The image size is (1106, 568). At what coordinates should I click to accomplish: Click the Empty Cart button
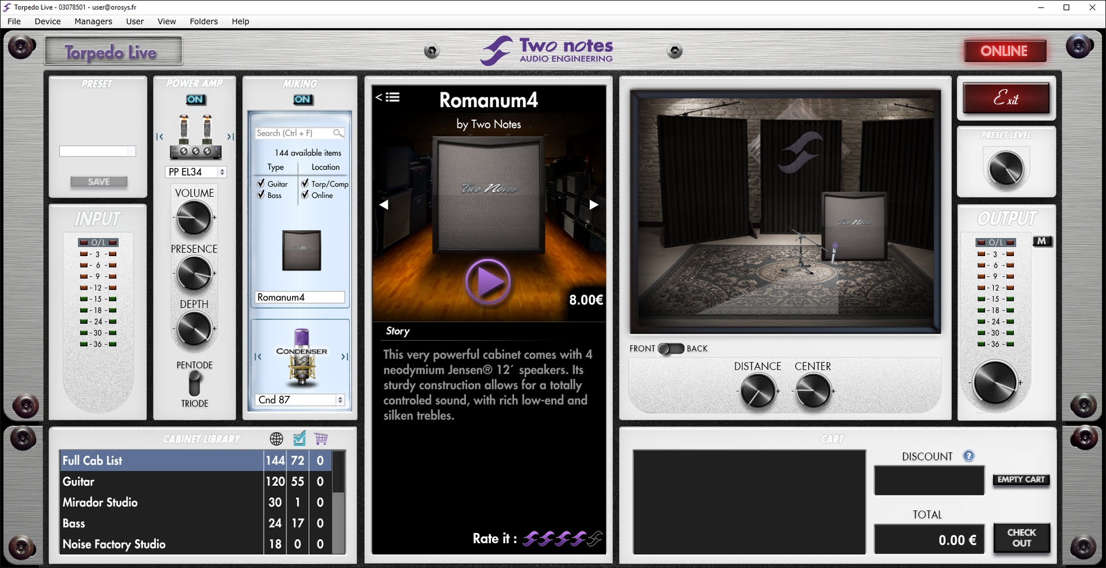(x=1021, y=480)
